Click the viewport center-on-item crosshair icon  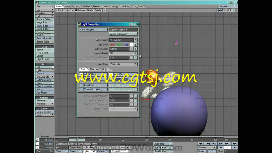coord(219,10)
